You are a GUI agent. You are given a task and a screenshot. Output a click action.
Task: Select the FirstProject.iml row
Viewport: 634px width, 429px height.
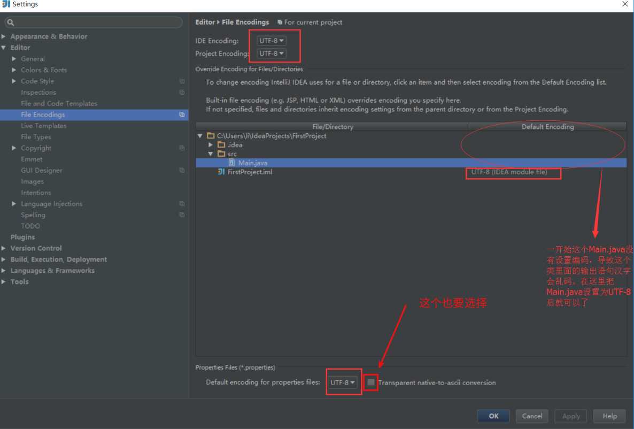pyautogui.click(x=411, y=172)
